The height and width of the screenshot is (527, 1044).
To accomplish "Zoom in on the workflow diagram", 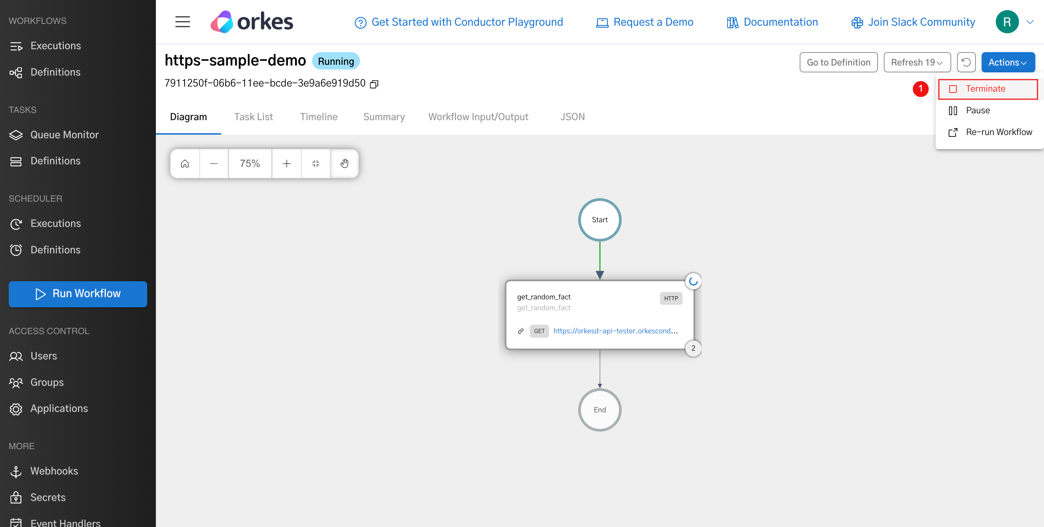I will point(286,163).
